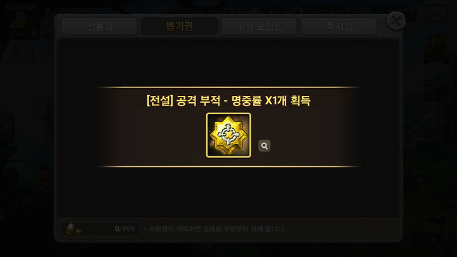
Task: Open the envelope mail icon
Action: [436, 13]
